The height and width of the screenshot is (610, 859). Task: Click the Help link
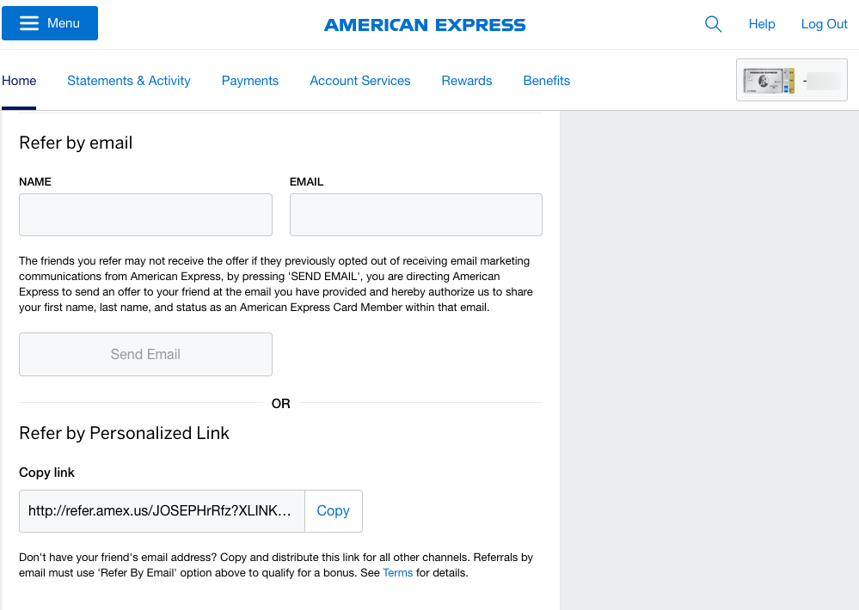pyautogui.click(x=762, y=24)
